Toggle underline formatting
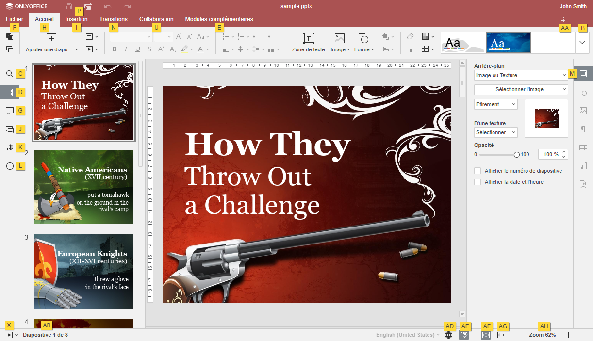 [x=138, y=49]
